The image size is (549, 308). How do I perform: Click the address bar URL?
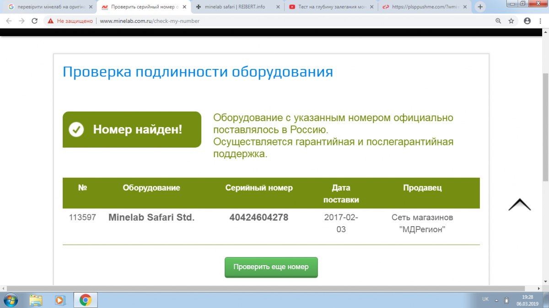tap(150, 21)
